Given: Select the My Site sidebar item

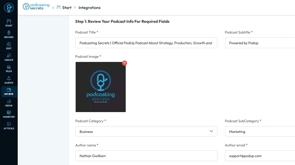Looking at the screenshot, I should click(x=9, y=92).
